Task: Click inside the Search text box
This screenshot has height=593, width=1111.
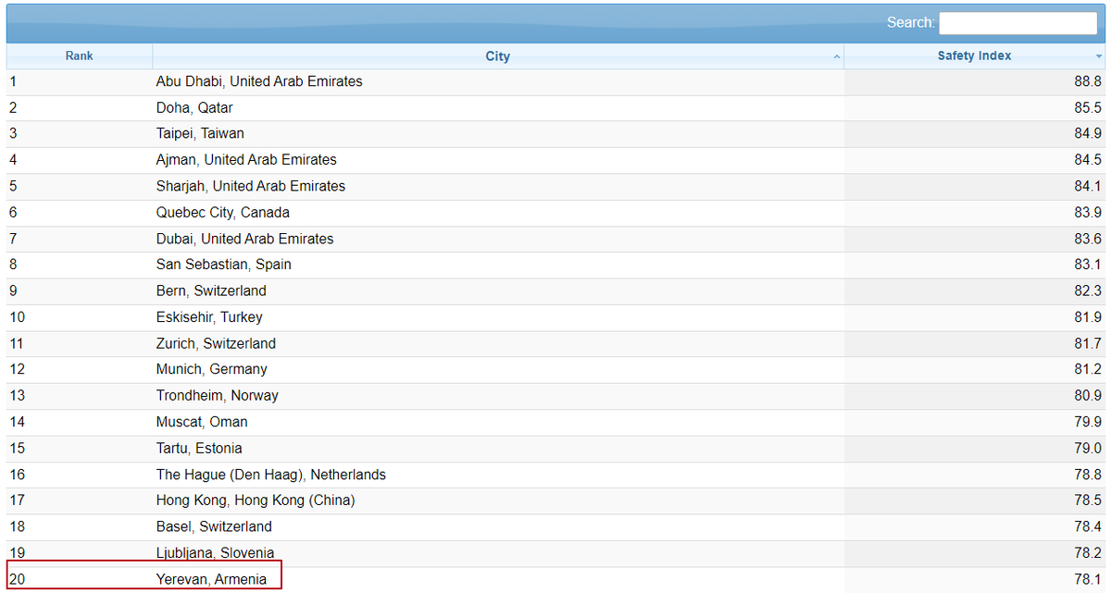Action: click(1017, 22)
